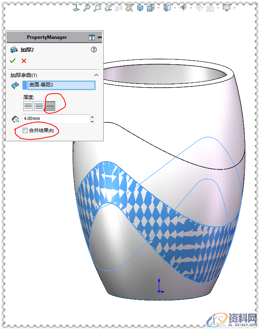Click the View Settings monitor icon
Image resolution: width=260 pixels, height=330 pixels.
click(x=227, y=8)
